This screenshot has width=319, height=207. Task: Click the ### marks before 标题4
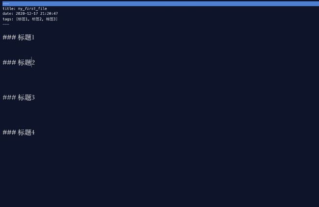(9, 132)
